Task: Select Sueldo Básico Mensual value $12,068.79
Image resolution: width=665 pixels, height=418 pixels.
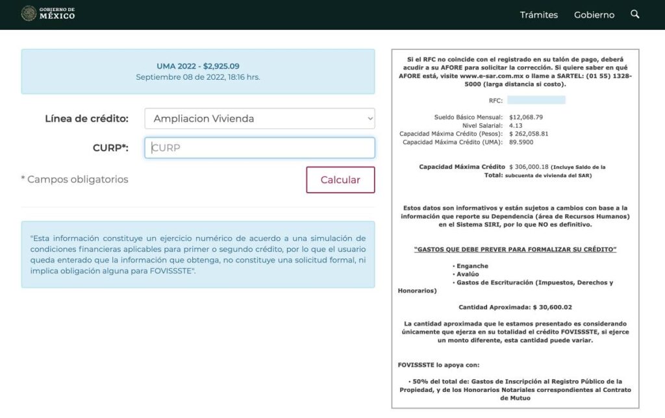Action: [526, 117]
